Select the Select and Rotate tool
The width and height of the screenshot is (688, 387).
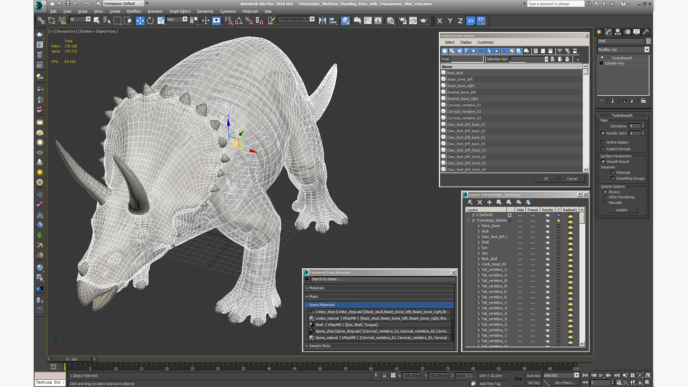pyautogui.click(x=150, y=21)
